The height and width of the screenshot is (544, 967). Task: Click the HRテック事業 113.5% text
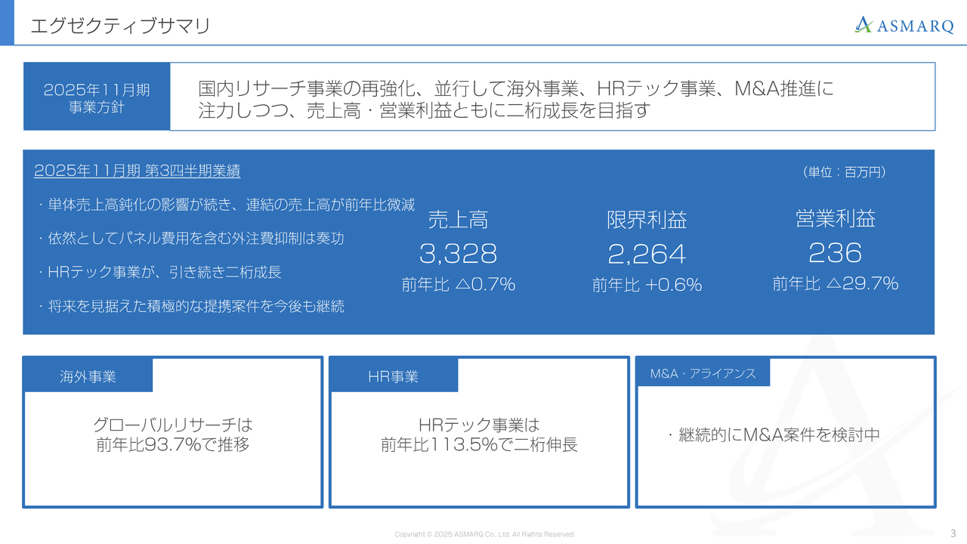pyautogui.click(x=478, y=434)
